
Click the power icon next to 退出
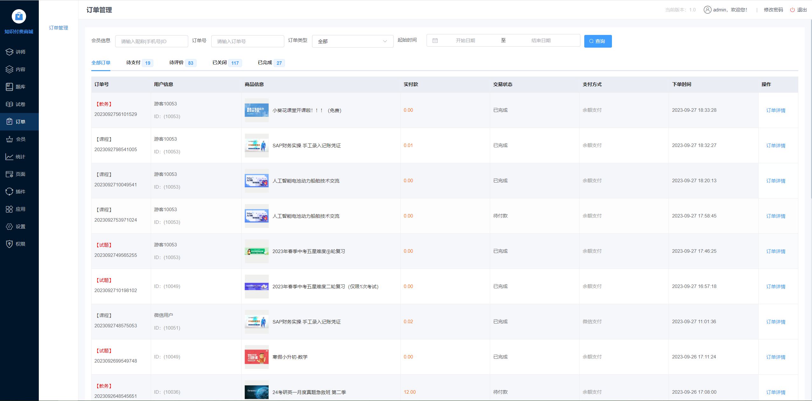click(x=792, y=10)
